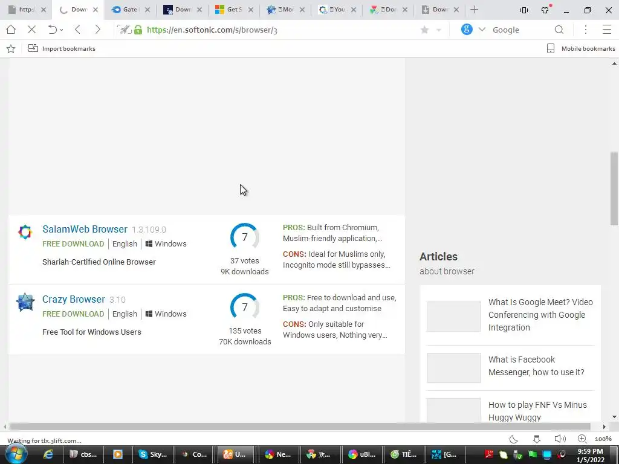Open the uBl... taskbar button
The image size is (619, 464).
pos(363,454)
